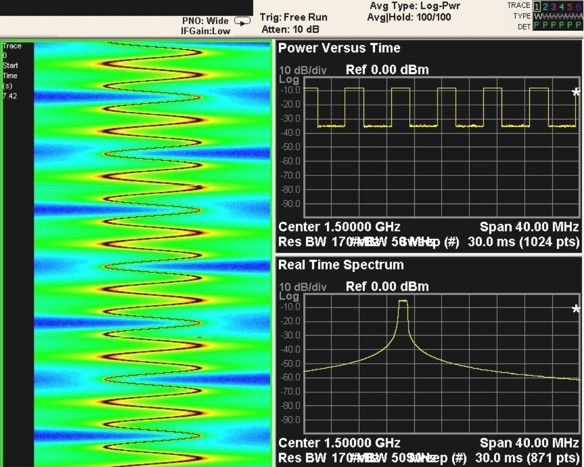The height and width of the screenshot is (467, 584).
Task: Click the 'Trig: Free Run' label
Action: (x=294, y=17)
